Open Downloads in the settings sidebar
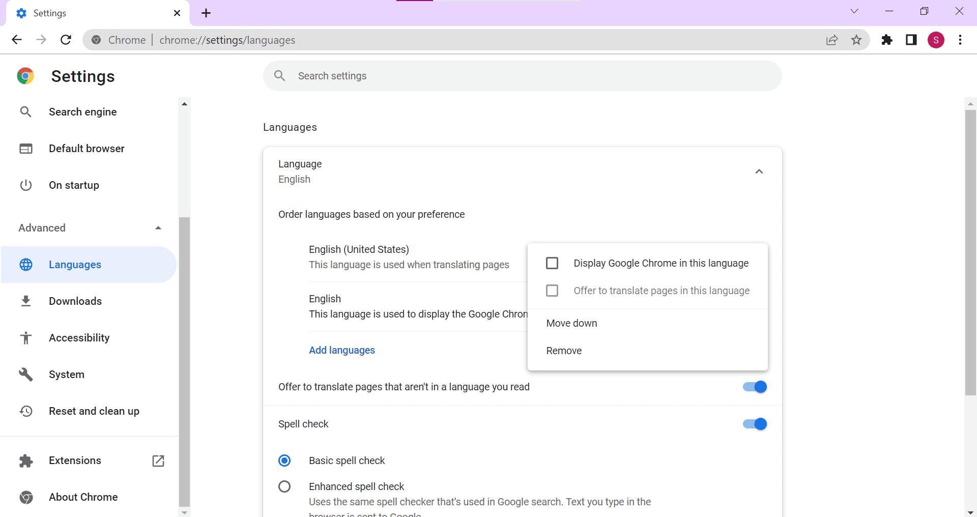This screenshot has width=977, height=517. pyautogui.click(x=75, y=301)
